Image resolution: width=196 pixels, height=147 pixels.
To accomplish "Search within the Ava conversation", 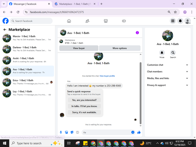I will point(173,53).
